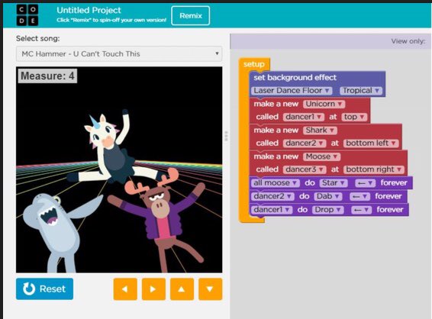The height and width of the screenshot is (319, 432).
Task: Click the View only label
Action: (x=408, y=41)
